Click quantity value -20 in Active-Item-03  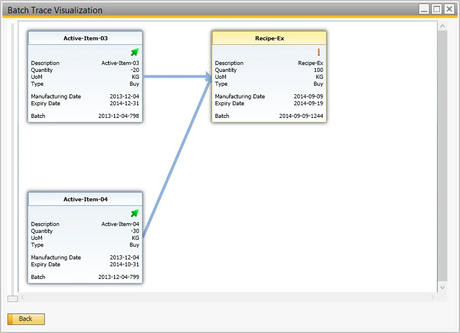pos(135,70)
